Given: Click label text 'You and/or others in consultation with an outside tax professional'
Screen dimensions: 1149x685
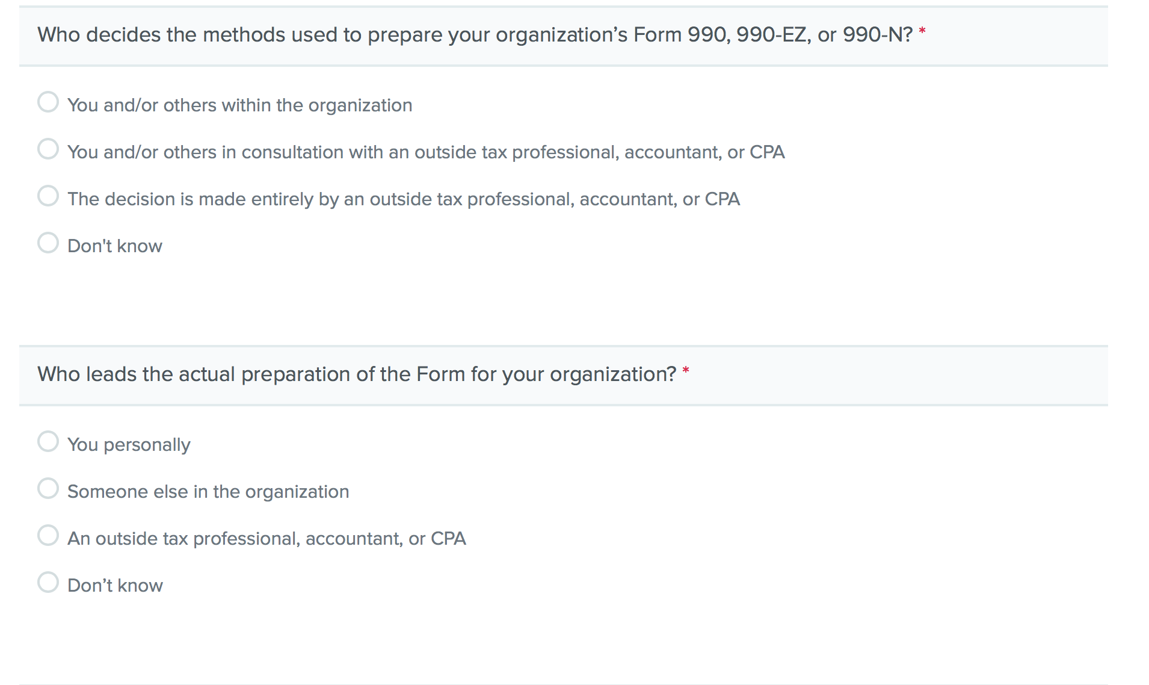Looking at the screenshot, I should coord(425,152).
